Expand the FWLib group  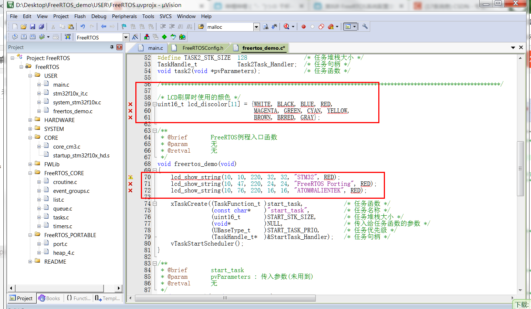tap(30, 164)
